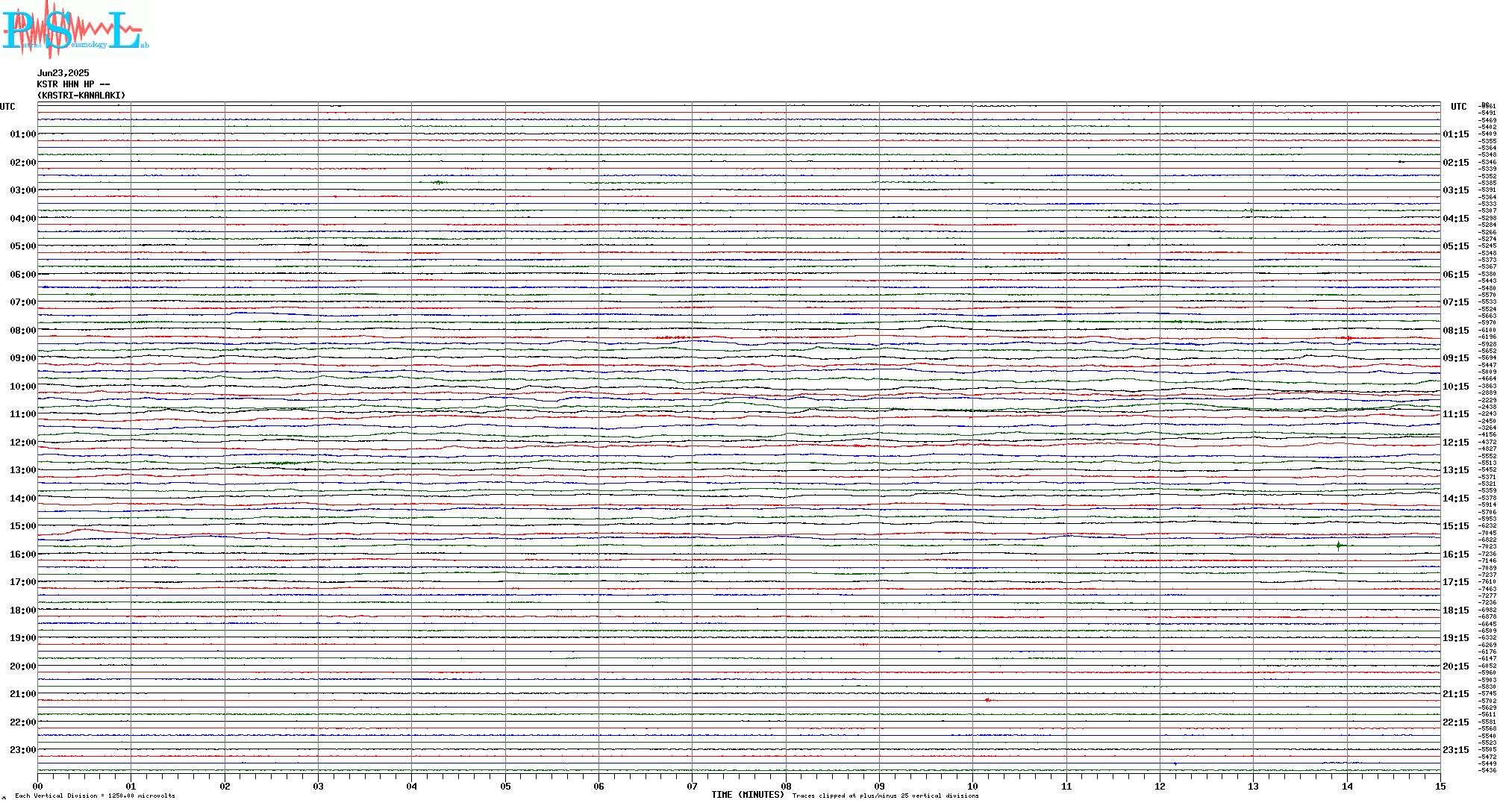Click the 16:00 hour label
The width and height of the screenshot is (1500, 806).
[x=23, y=554]
